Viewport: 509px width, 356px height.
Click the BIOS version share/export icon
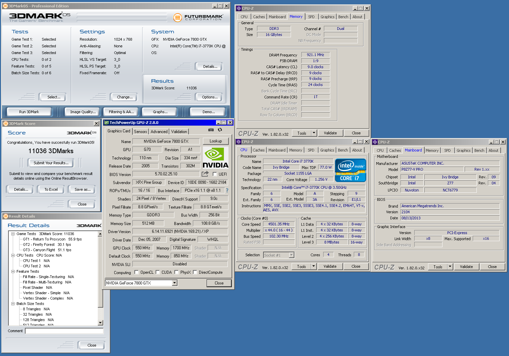(x=205, y=174)
